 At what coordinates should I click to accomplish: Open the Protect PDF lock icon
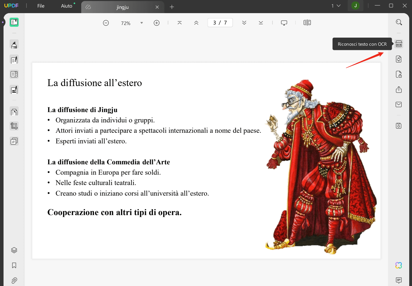pyautogui.click(x=399, y=74)
